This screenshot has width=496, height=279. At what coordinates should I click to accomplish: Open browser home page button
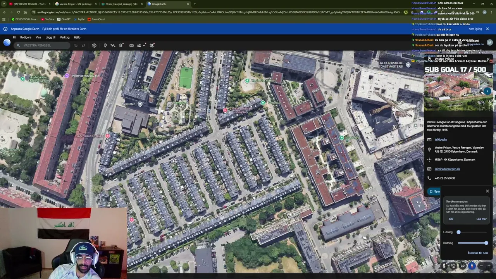25,12
